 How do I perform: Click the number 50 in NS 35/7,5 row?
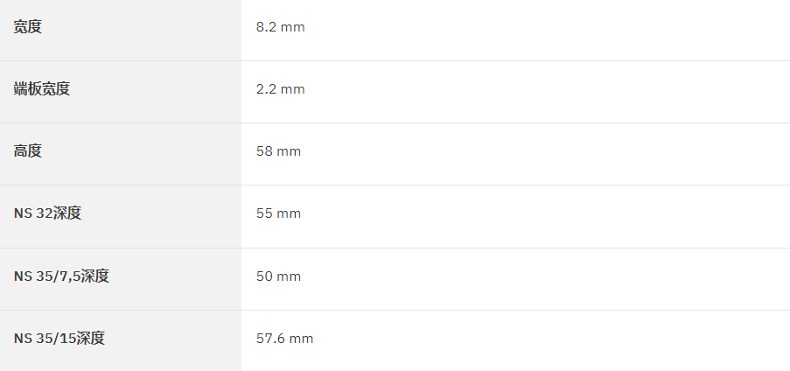click(x=264, y=276)
